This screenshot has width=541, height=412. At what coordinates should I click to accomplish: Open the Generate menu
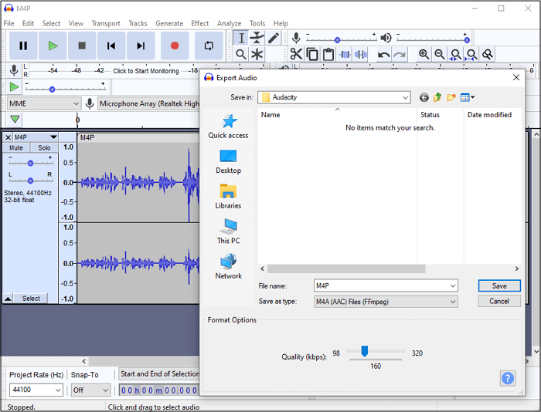169,23
